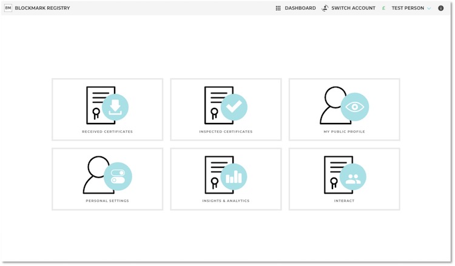Click the My Public Profile eye icon
This screenshot has height=266, width=455.
[354, 107]
